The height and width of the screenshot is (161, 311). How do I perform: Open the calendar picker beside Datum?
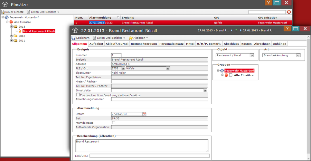pyautogui.click(x=145, y=114)
